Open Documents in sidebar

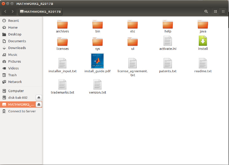click(x=21, y=41)
